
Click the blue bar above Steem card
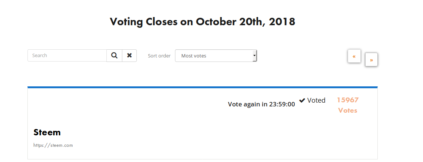coord(202,87)
